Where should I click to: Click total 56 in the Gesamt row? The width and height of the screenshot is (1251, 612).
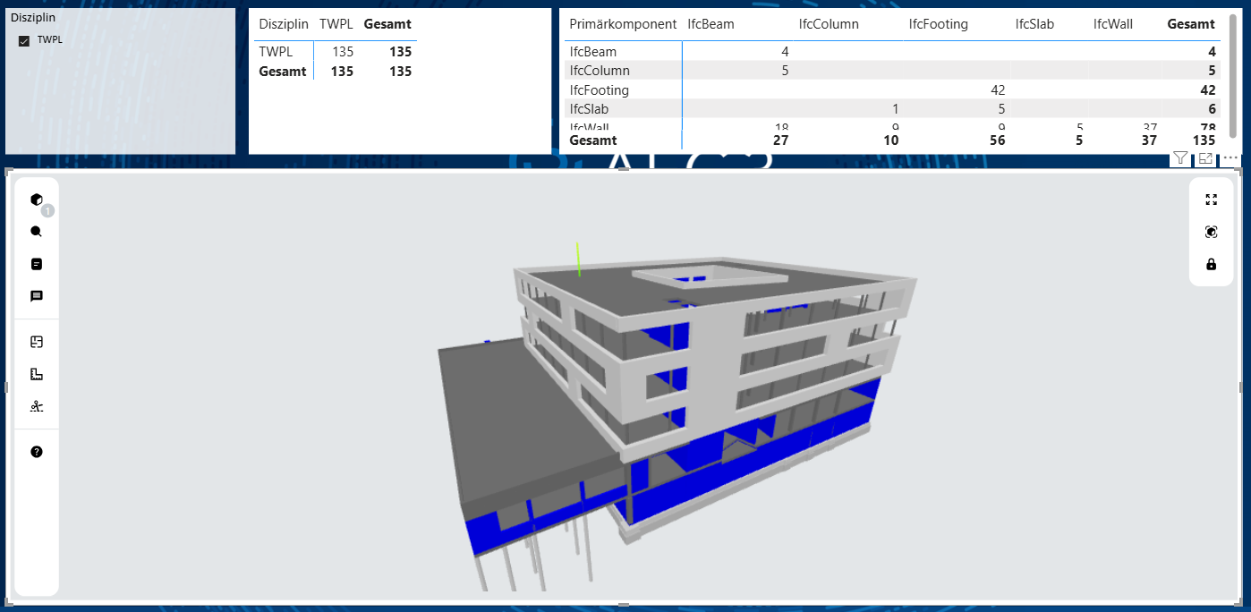pyautogui.click(x=998, y=140)
